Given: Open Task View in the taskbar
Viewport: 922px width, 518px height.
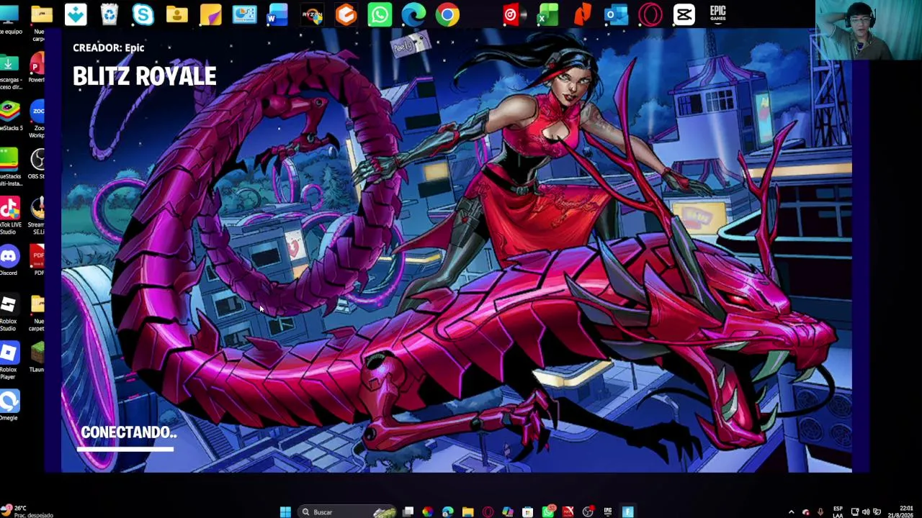Looking at the screenshot, I should (x=408, y=512).
